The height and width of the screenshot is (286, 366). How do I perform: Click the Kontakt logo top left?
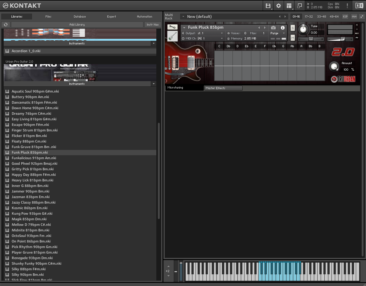(x=22, y=6)
